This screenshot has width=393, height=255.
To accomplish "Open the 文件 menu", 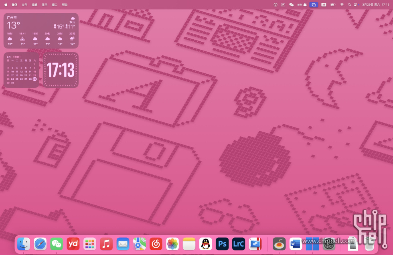I will tap(24, 4).
